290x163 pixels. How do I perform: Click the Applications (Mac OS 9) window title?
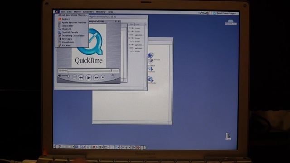pos(103,17)
